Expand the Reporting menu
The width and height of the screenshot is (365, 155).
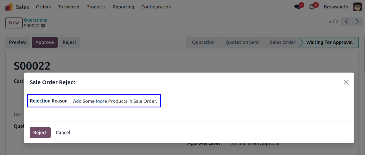click(x=123, y=7)
